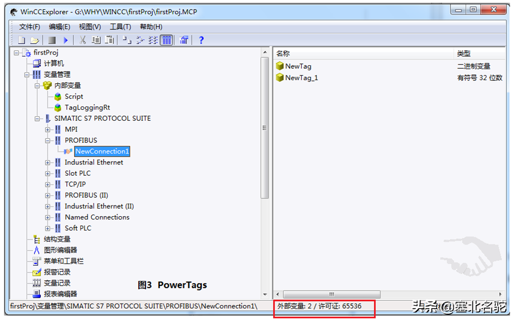Open the 工具(T) menu
This screenshot has width=516, height=323.
[x=120, y=27]
